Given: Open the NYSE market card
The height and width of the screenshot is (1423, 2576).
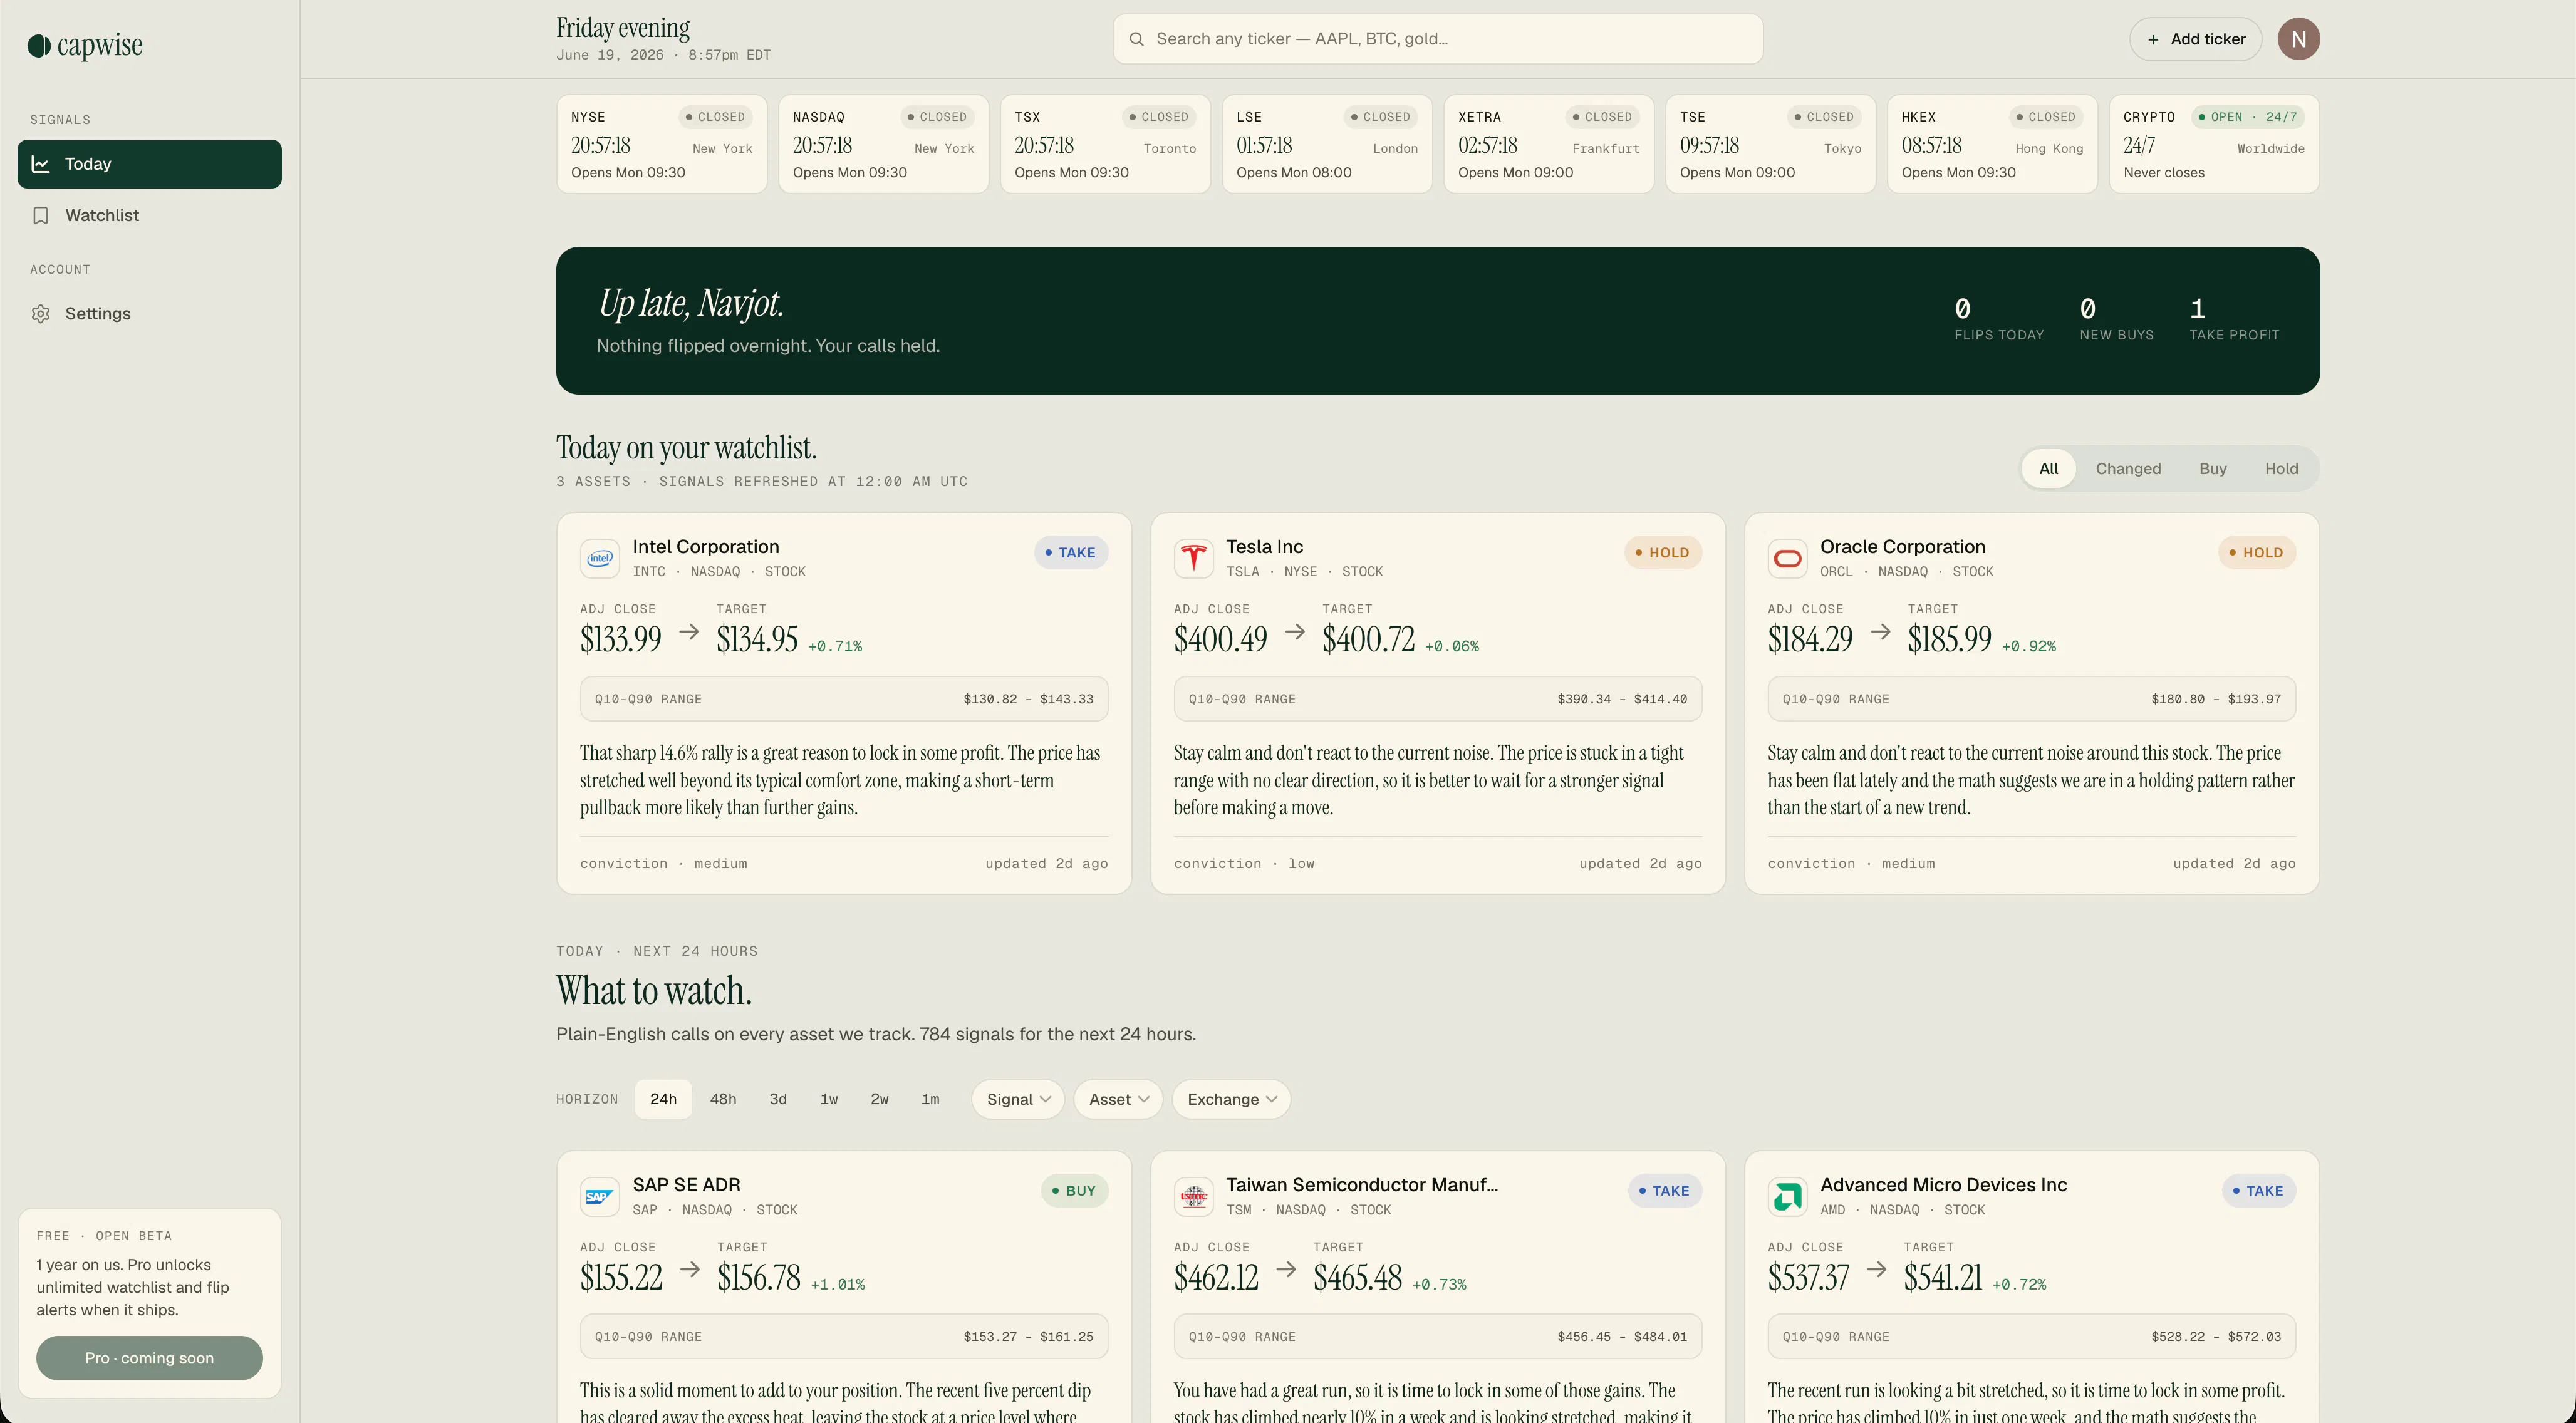Looking at the screenshot, I should pyautogui.click(x=661, y=144).
